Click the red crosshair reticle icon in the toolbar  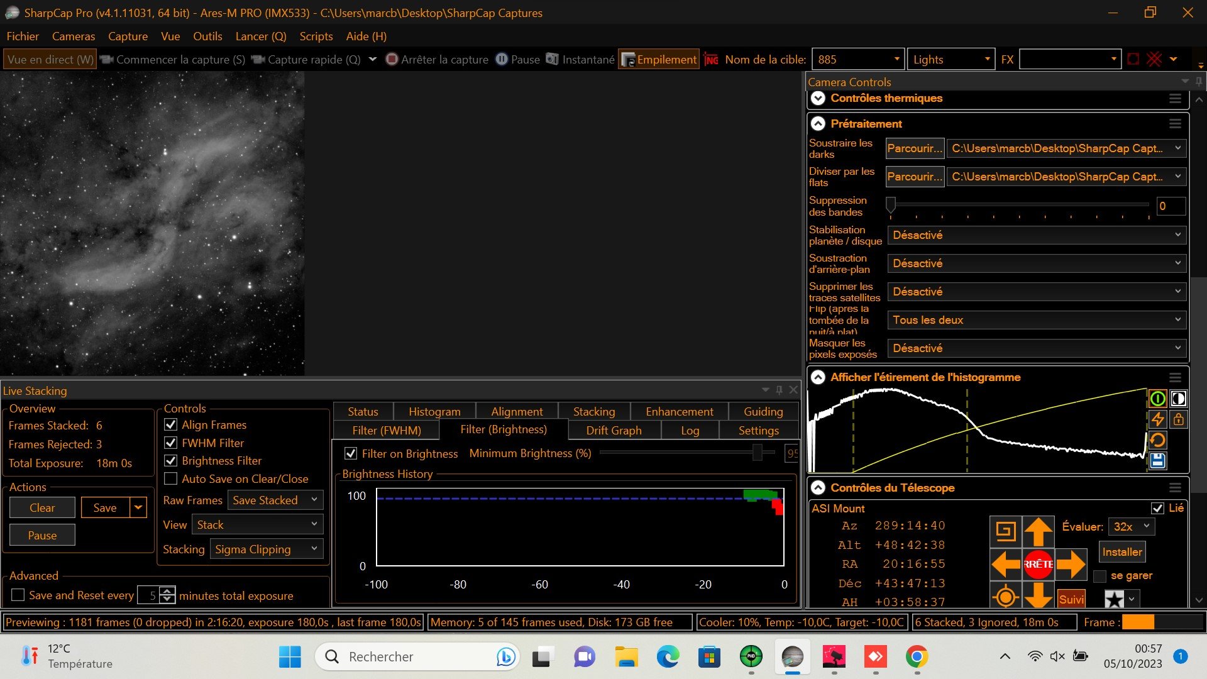[x=1154, y=59]
